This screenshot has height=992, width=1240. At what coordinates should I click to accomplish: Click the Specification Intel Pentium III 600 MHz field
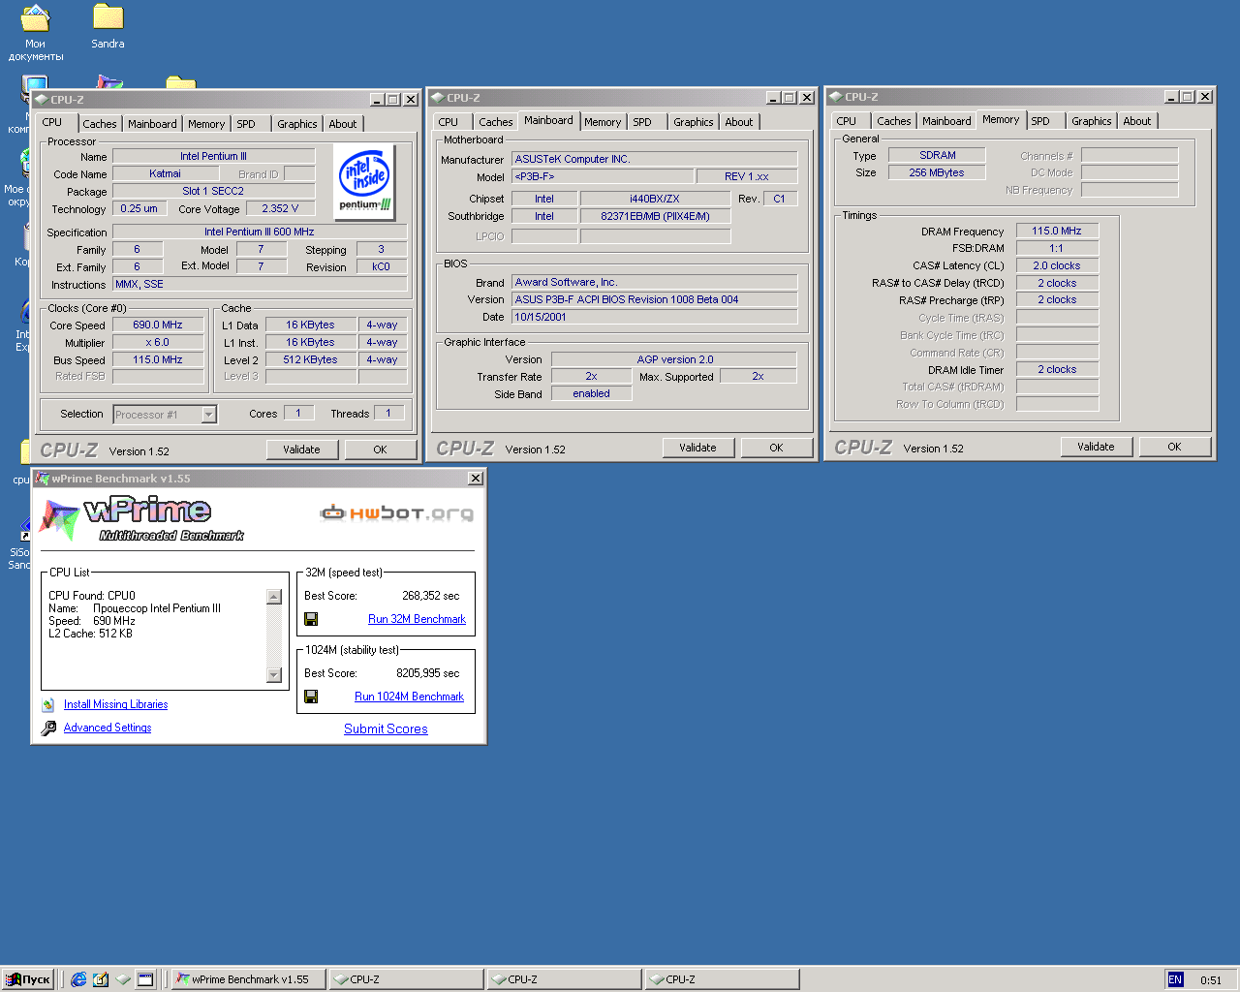[260, 232]
